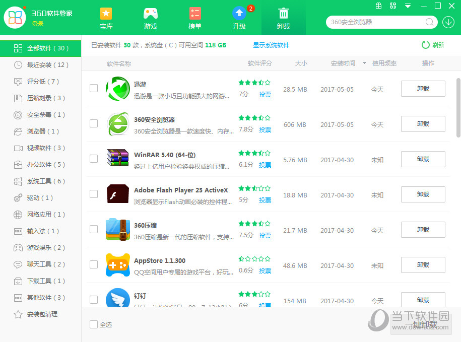Select 全部软件 in the sidebar
Screen dimensions: 461x342
[40, 48]
